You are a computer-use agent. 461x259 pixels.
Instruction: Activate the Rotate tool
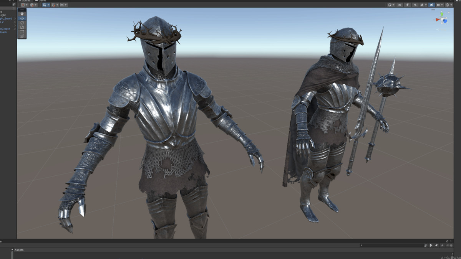click(22, 23)
